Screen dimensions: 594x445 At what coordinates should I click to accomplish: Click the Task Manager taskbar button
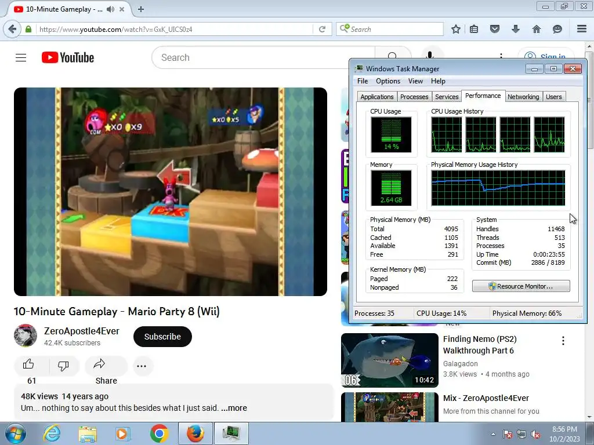click(231, 433)
